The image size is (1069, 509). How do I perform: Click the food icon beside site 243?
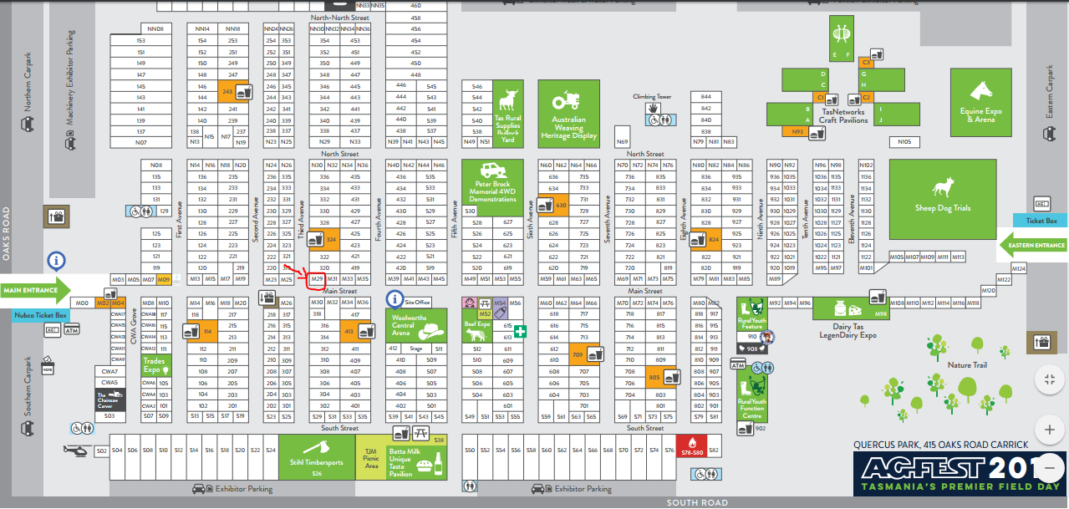(243, 91)
